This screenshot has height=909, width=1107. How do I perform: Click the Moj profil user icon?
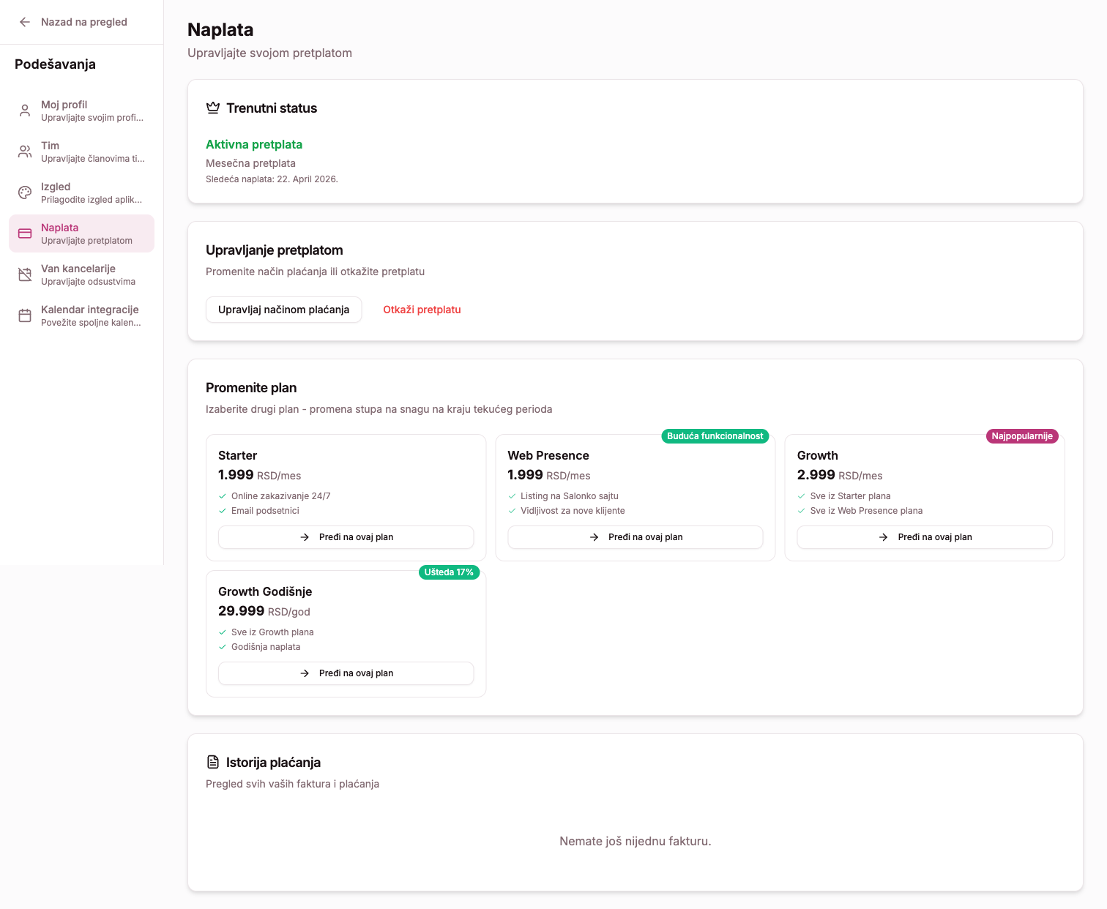[25, 111]
